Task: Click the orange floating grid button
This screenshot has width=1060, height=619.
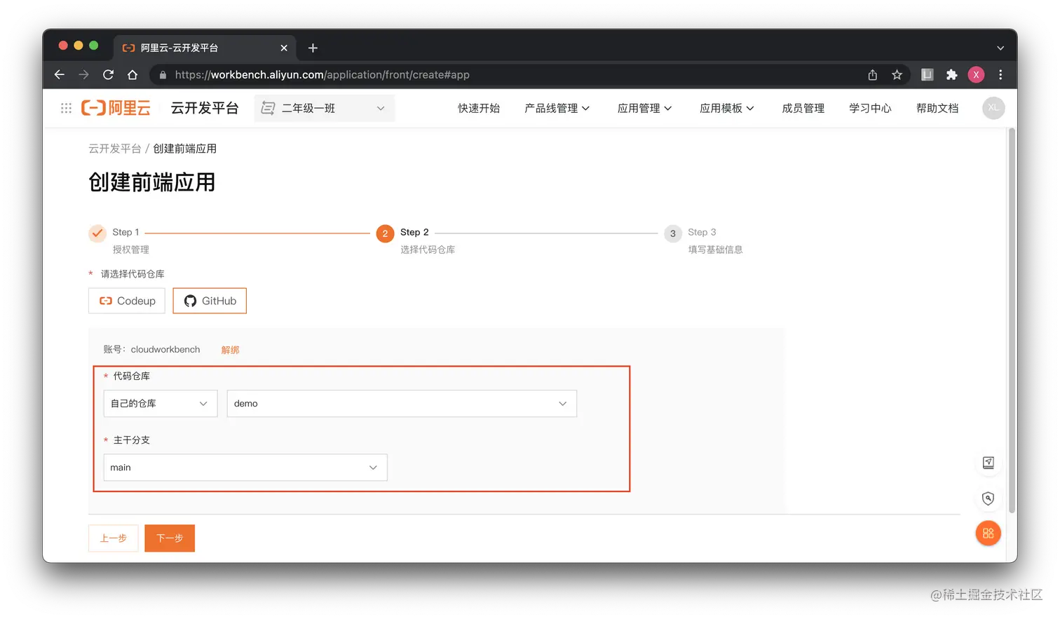Action: point(988,533)
